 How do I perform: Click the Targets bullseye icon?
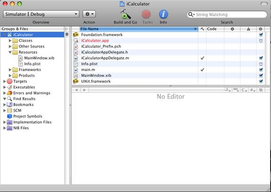[9, 81]
